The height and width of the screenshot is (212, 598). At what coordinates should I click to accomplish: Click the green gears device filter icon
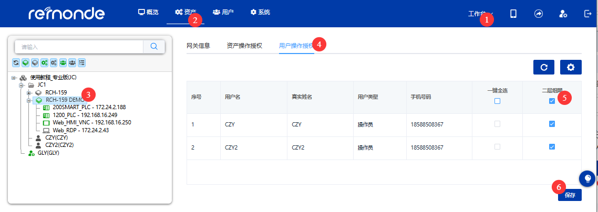coord(44,63)
